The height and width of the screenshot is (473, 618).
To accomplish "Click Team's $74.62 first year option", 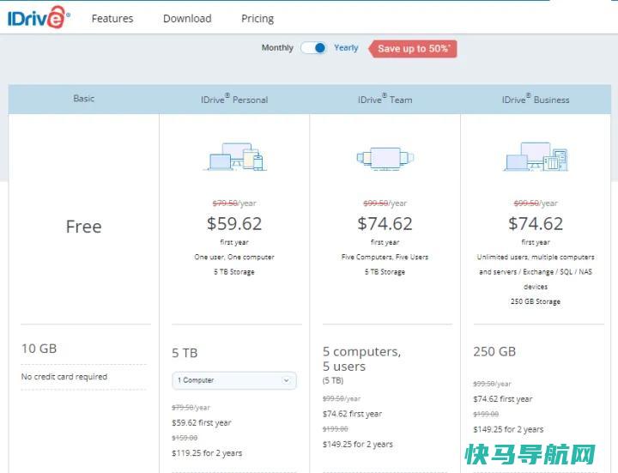I will 353,414.
